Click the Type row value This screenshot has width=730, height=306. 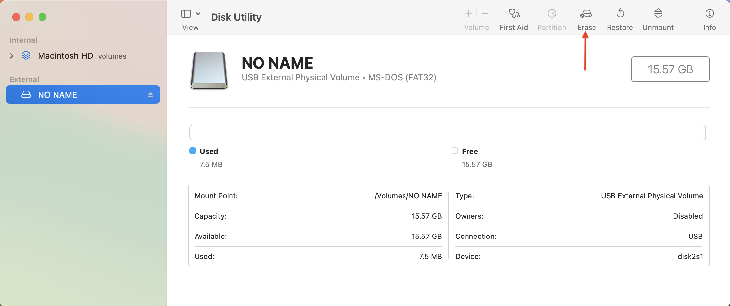(x=652, y=196)
